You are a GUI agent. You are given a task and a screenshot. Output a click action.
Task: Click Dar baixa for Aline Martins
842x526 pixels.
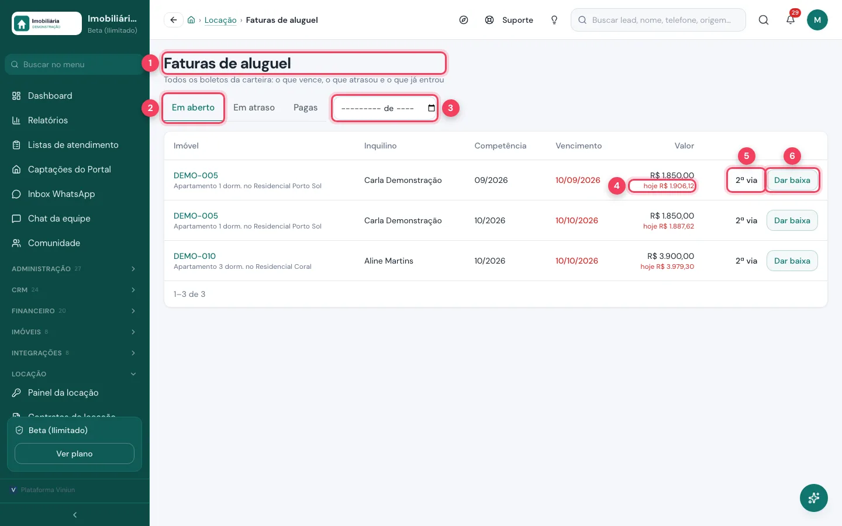(792, 261)
